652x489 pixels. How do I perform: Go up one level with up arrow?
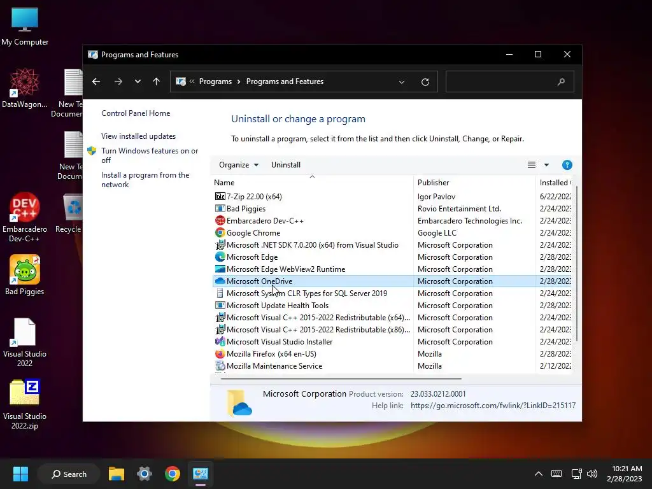pyautogui.click(x=157, y=81)
